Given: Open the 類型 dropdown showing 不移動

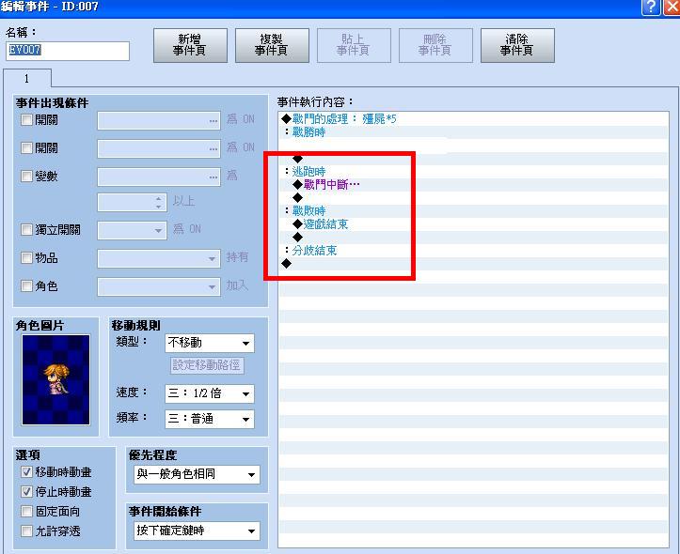Looking at the screenshot, I should (210, 344).
